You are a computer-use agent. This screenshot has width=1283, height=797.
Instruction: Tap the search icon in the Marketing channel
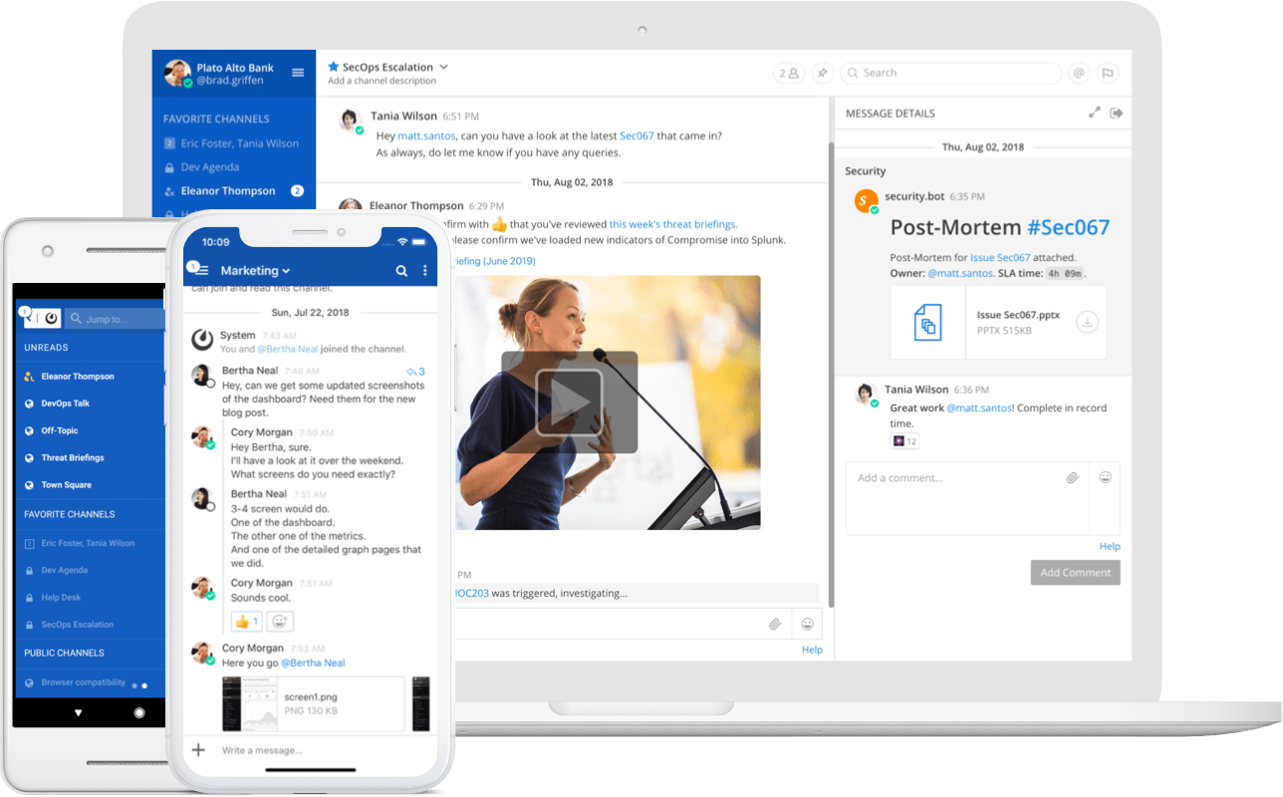click(x=401, y=270)
